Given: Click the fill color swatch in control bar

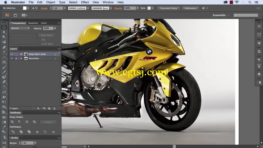Looking at the screenshot, I should point(25,8).
